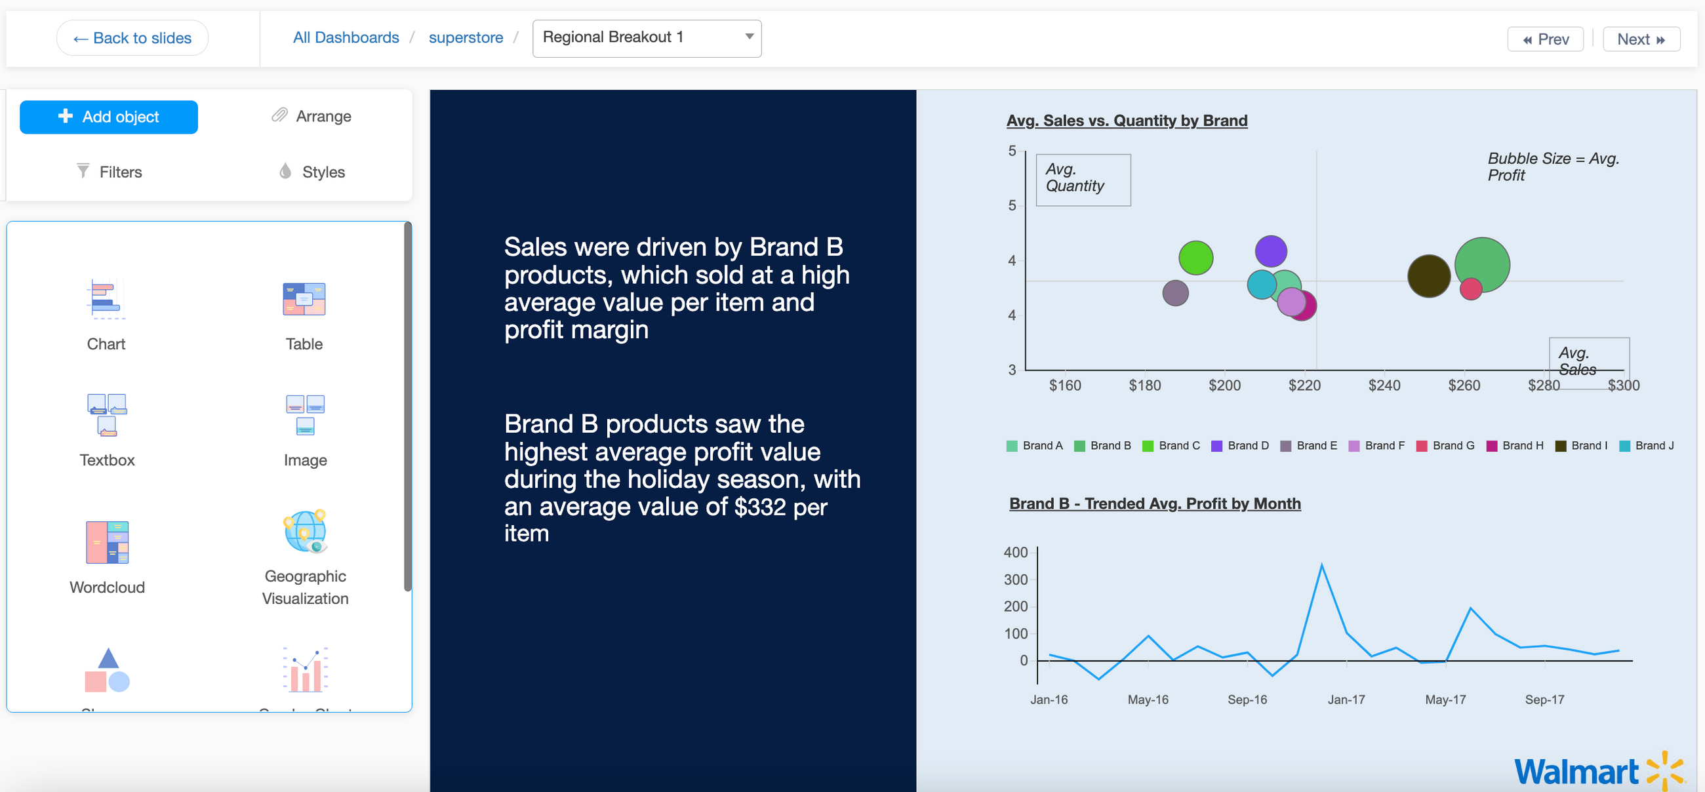Toggle Brand G legend entry
The height and width of the screenshot is (792, 1705).
[x=1445, y=446]
